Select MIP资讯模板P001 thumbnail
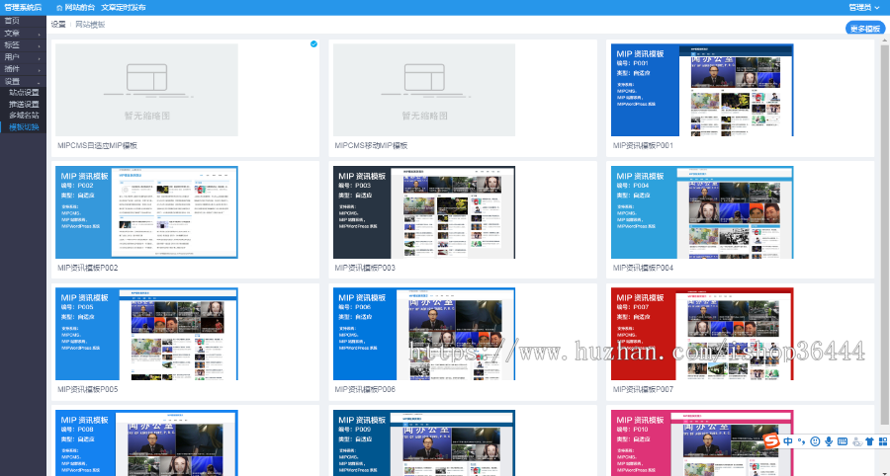The image size is (890, 476). click(702, 90)
